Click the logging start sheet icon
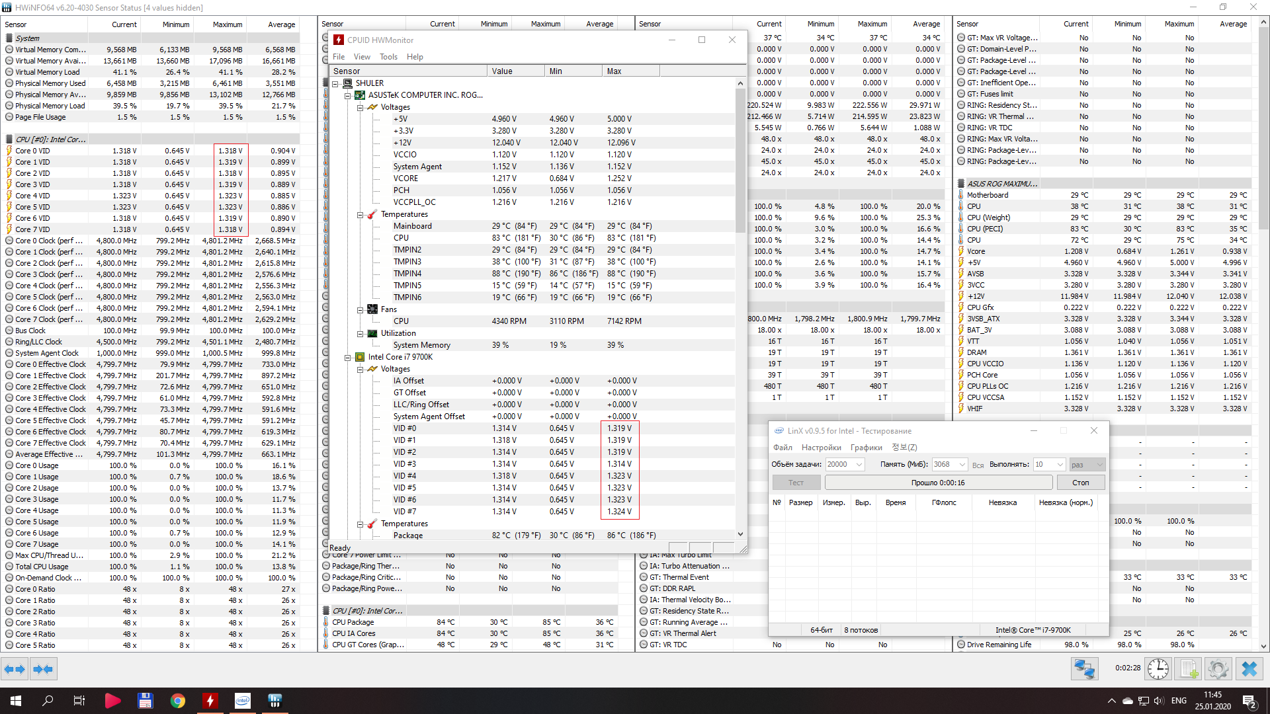1270x714 pixels. [x=1189, y=669]
